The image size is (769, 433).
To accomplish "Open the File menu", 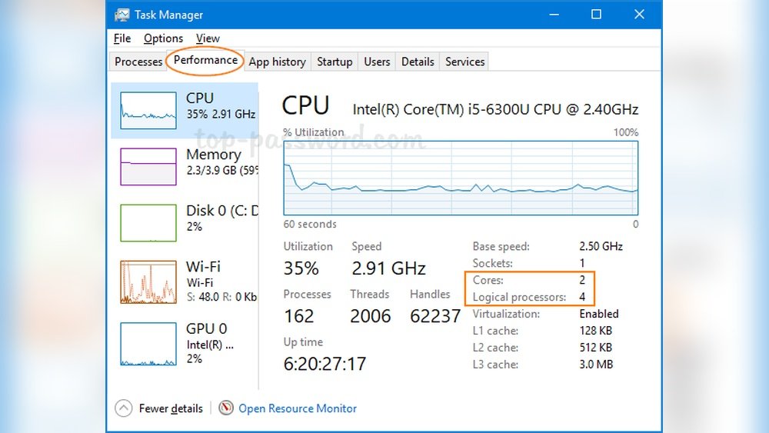I will (122, 38).
